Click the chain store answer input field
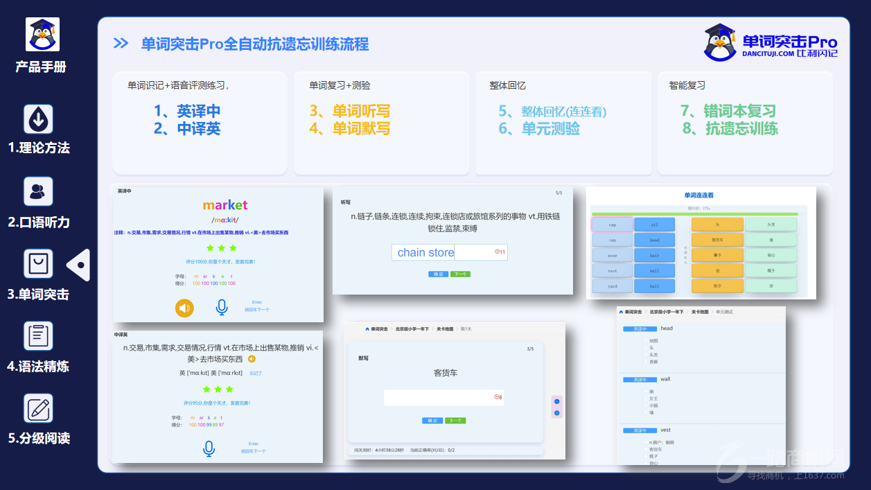871x490 pixels. pos(449,252)
